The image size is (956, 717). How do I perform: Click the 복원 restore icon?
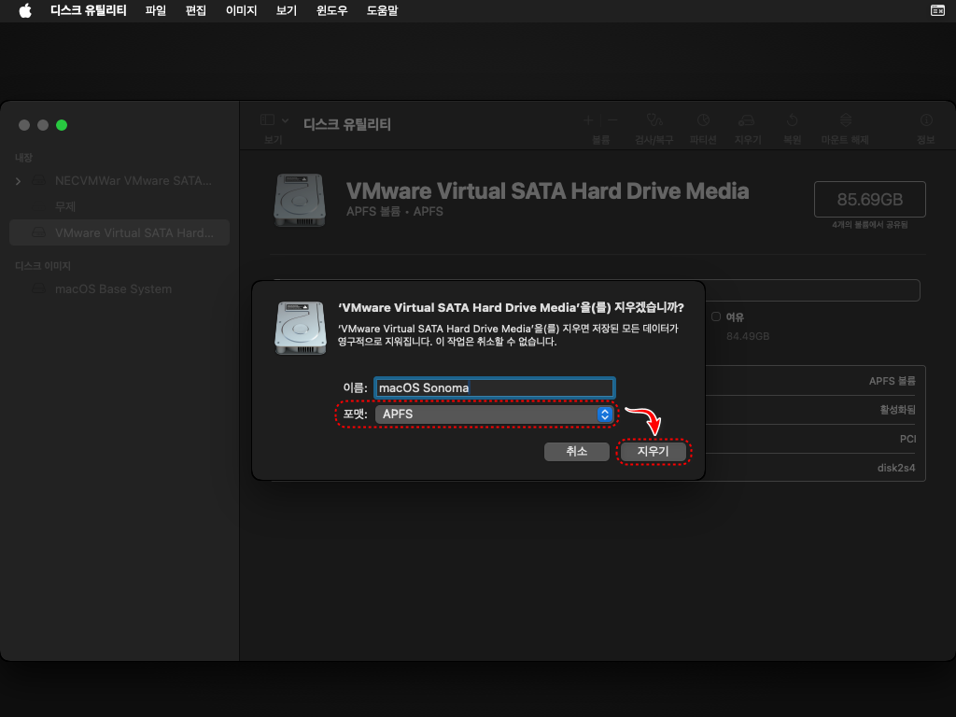point(792,120)
